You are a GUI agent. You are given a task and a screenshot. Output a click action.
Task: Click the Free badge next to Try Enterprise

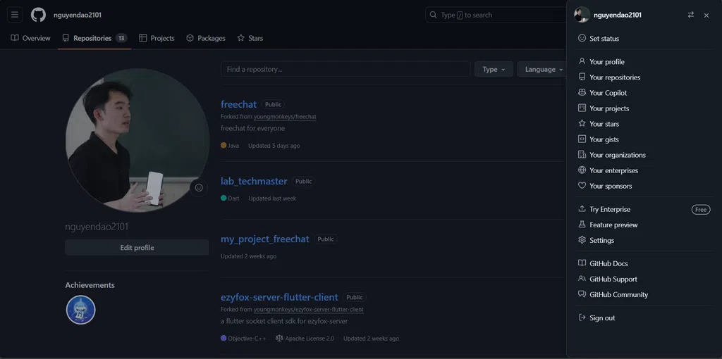[x=700, y=210]
